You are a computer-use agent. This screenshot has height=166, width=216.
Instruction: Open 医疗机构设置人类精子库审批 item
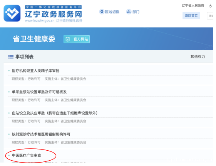[x=35, y=71]
